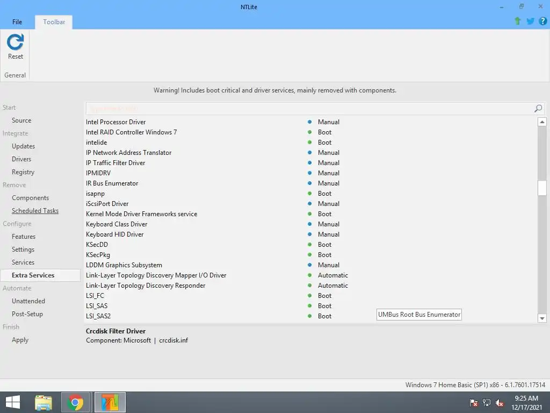Screen dimensions: 550x413
Task: Click the Windows Start button
Action: [13, 402]
